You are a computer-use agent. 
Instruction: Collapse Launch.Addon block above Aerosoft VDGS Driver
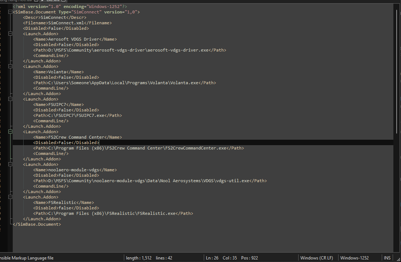coord(10,33)
